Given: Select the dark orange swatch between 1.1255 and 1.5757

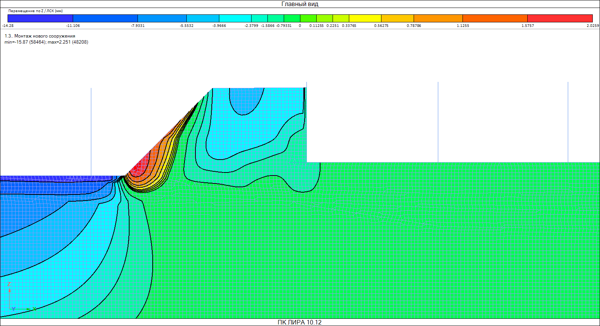Looking at the screenshot, I should pyautogui.click(x=495, y=18).
